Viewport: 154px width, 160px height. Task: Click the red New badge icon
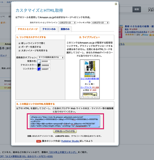[x=38, y=141]
